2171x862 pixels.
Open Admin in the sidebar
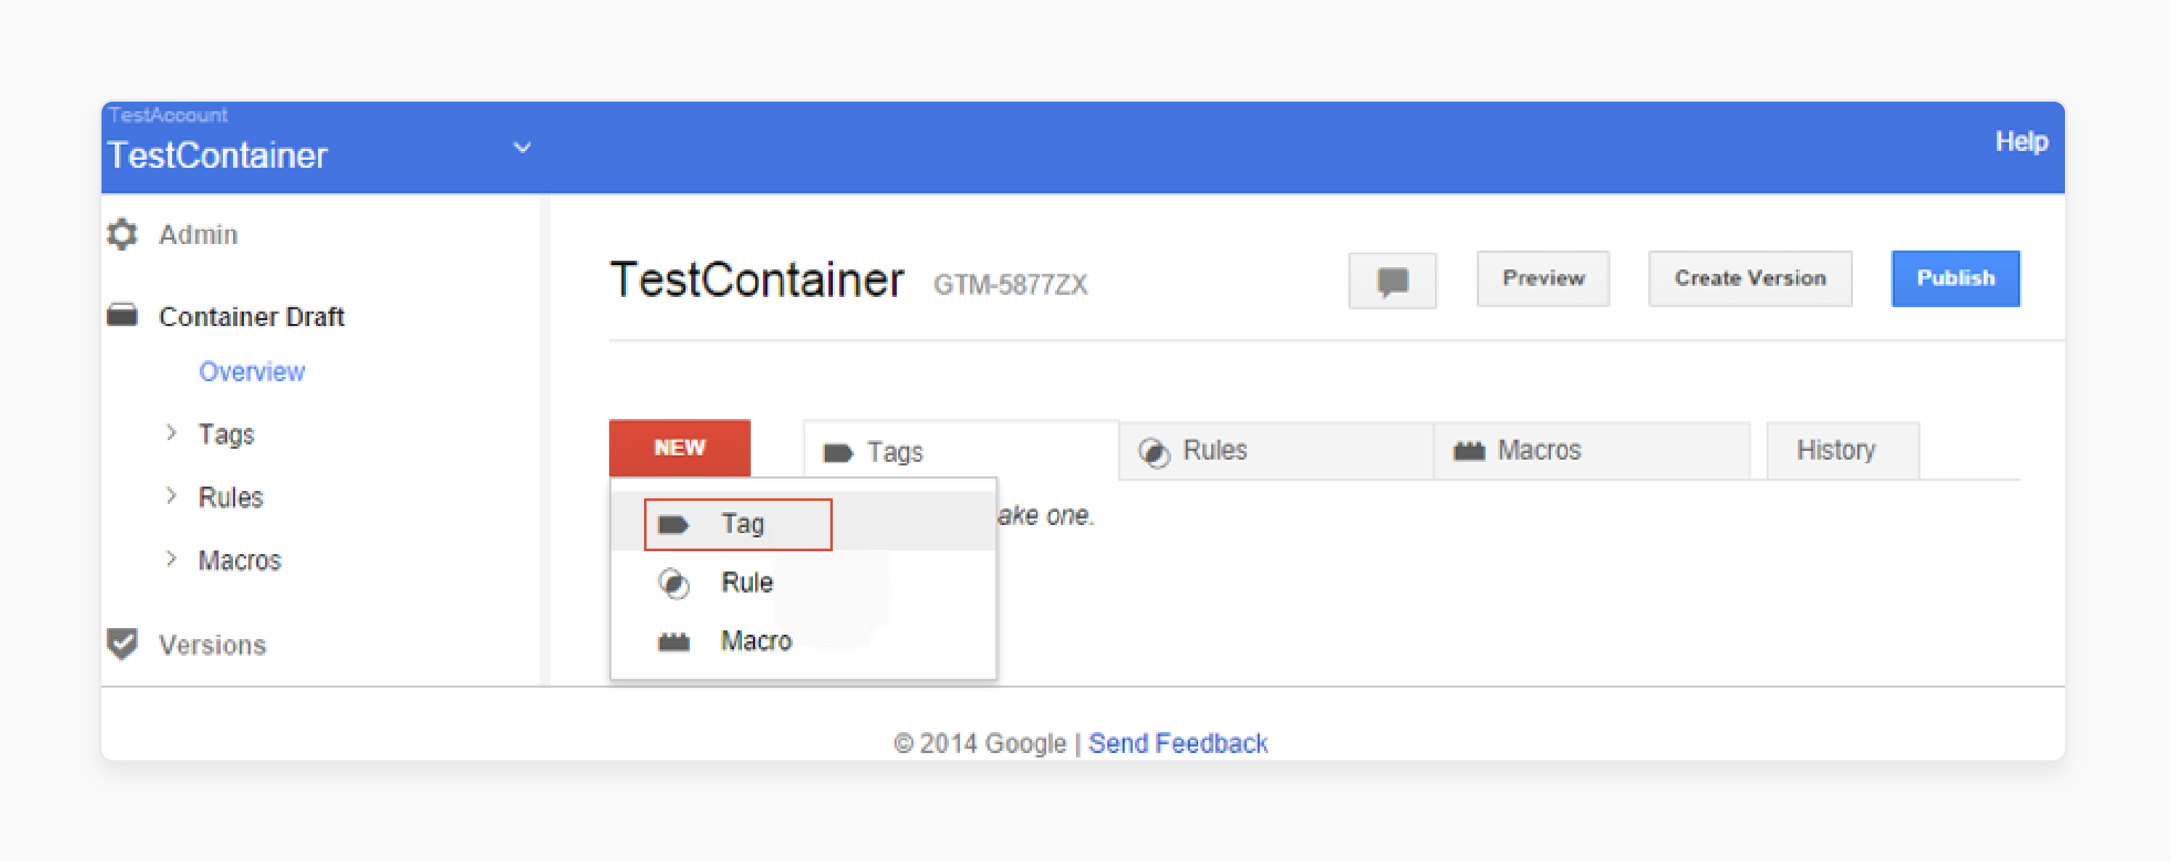198,235
